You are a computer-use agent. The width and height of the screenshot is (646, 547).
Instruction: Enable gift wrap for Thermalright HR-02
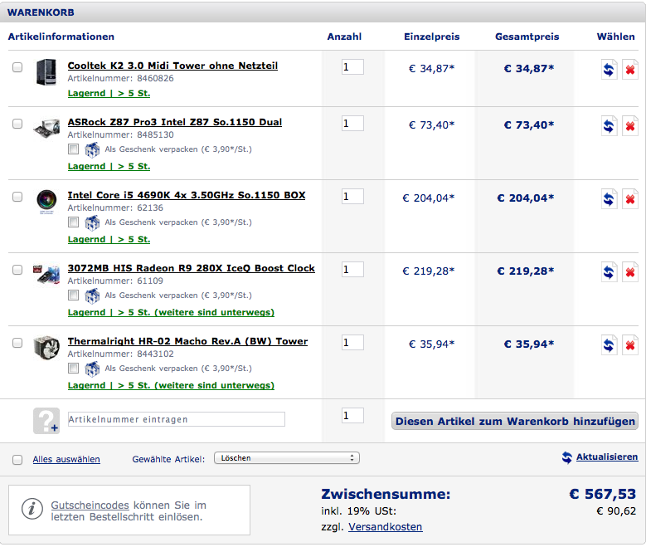pyautogui.click(x=73, y=368)
